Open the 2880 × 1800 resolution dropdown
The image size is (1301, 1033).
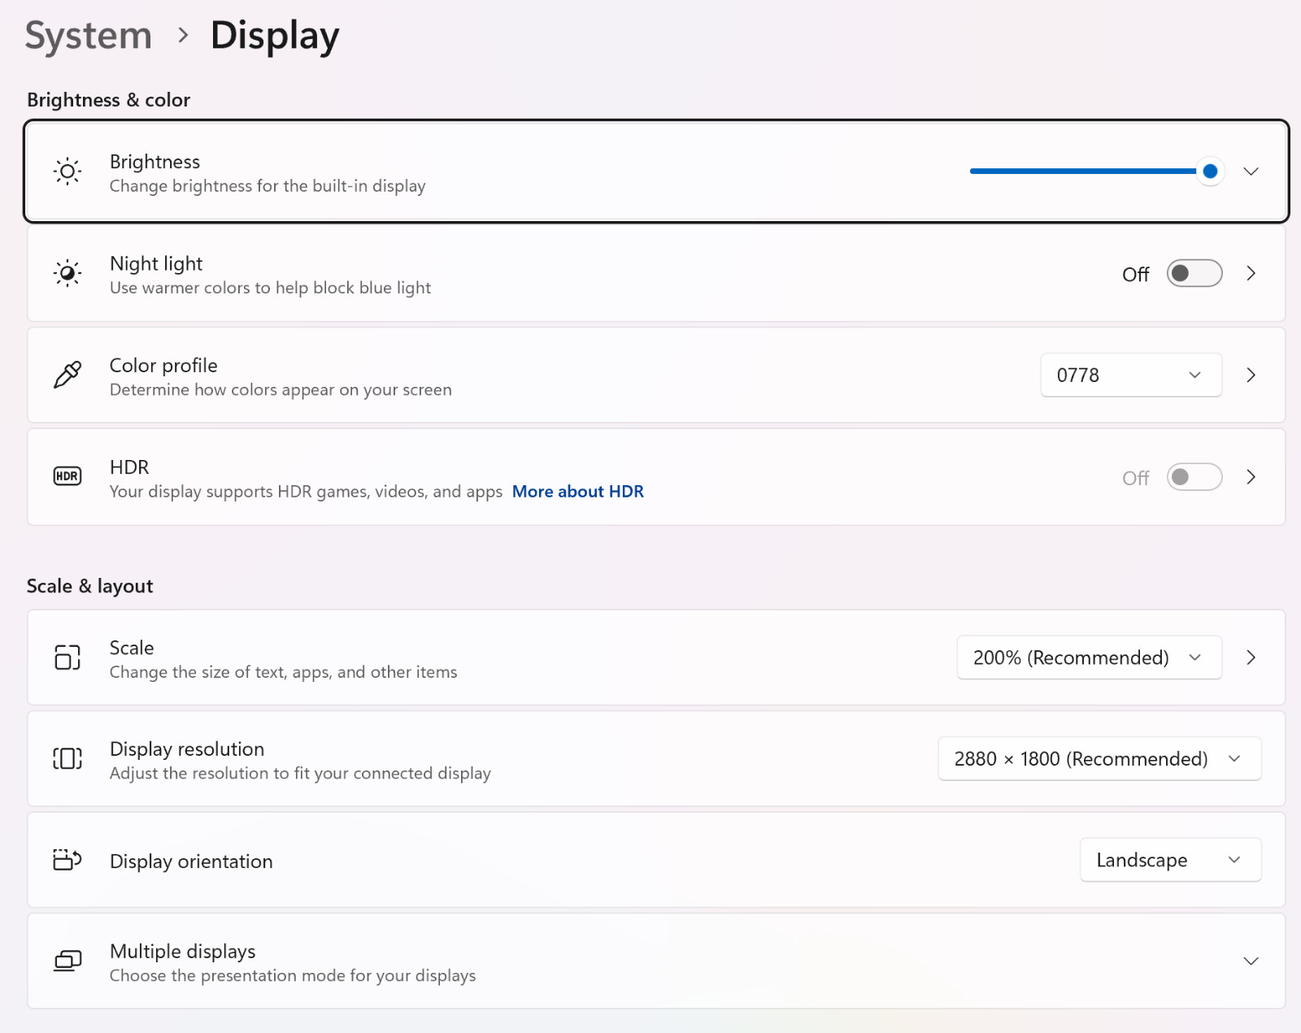pyautogui.click(x=1099, y=758)
